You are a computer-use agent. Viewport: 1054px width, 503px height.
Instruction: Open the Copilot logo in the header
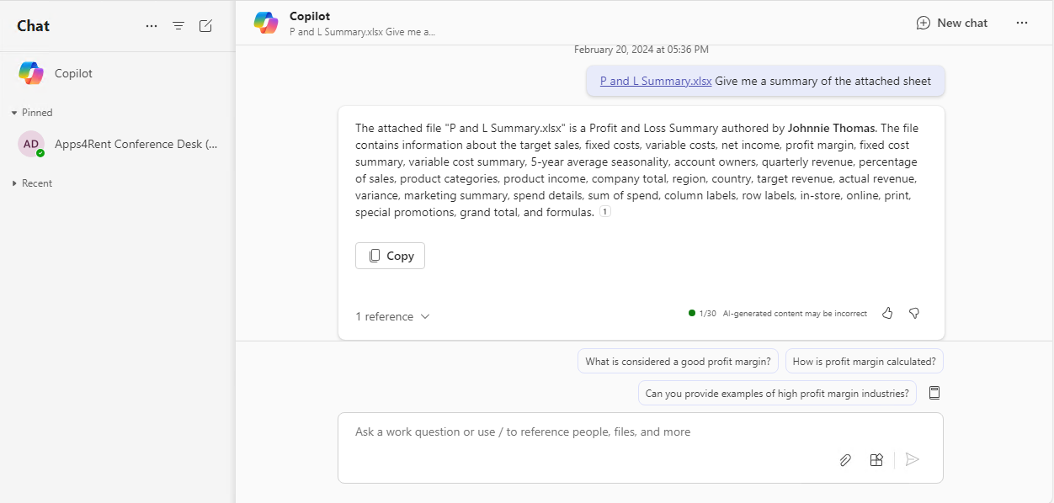coord(266,23)
